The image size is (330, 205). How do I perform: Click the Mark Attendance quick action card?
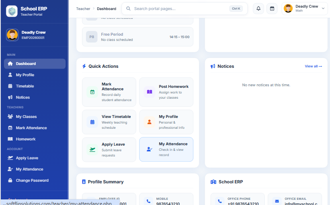tap(109, 92)
